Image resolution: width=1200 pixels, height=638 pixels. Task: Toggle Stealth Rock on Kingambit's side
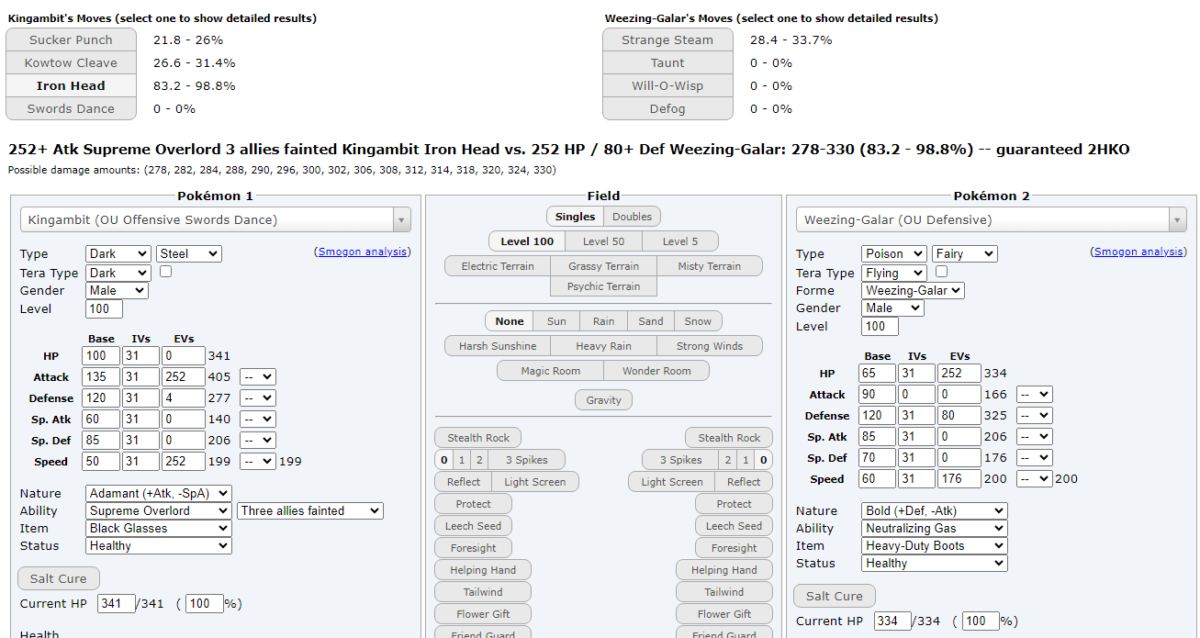477,438
